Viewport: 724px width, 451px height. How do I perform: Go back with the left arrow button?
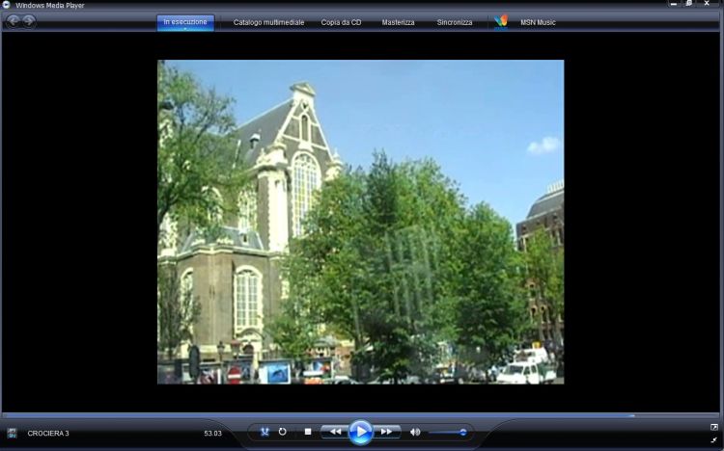pos(14,21)
